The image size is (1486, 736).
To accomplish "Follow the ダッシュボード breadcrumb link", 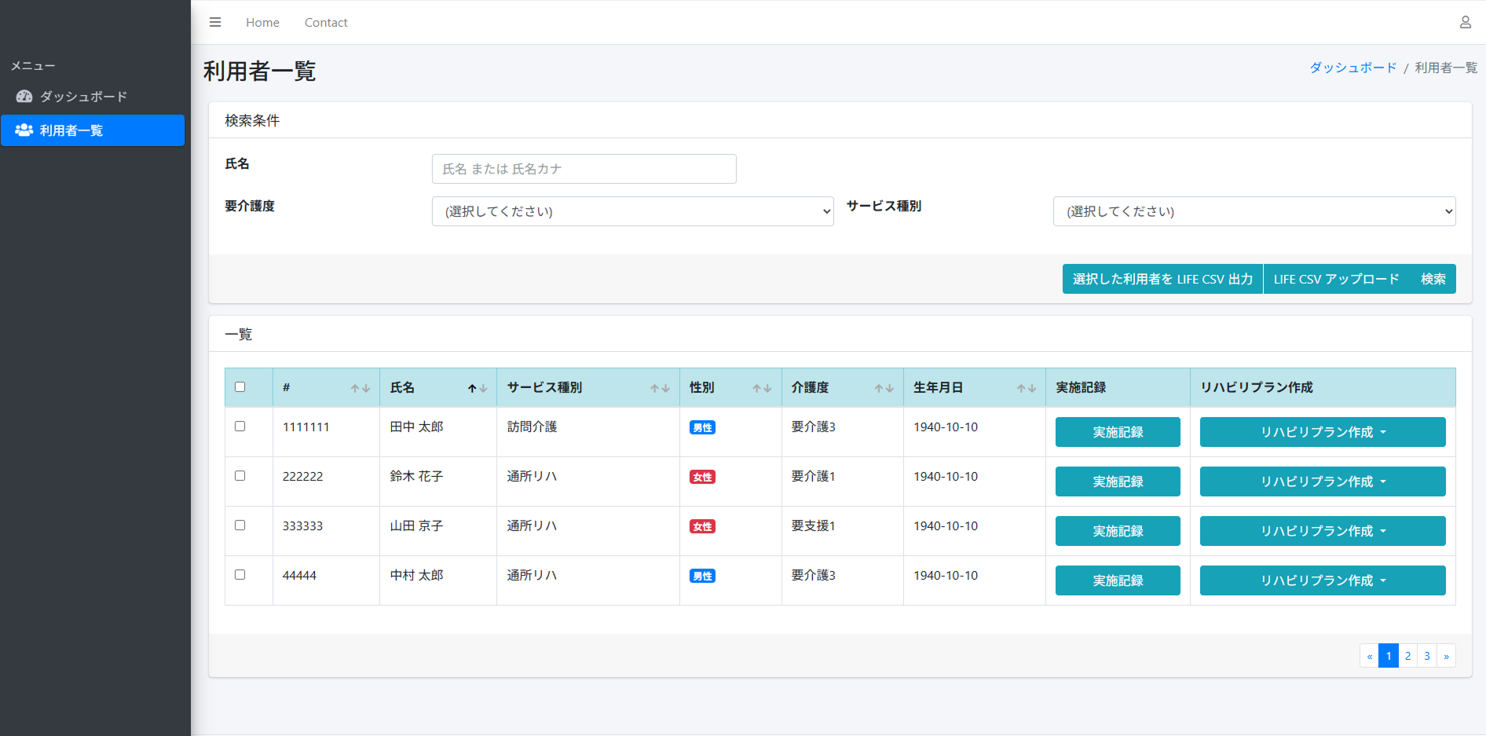I will 1352,68.
